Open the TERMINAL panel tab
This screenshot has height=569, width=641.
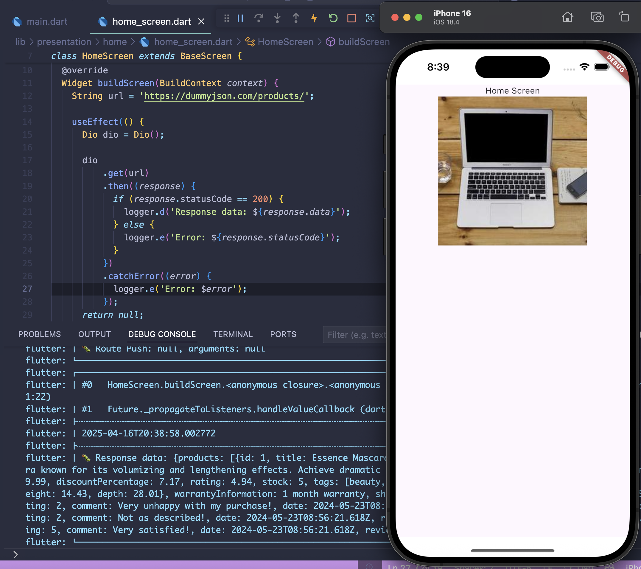tap(233, 334)
